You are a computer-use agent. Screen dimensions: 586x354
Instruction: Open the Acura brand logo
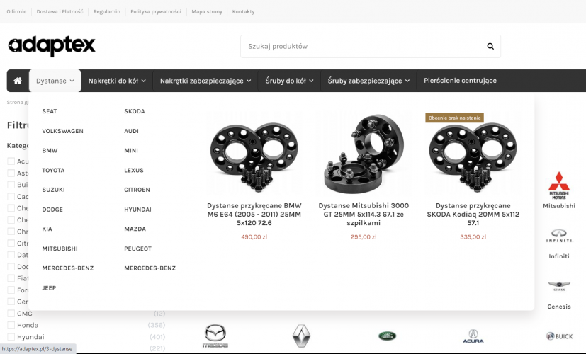[x=473, y=336]
